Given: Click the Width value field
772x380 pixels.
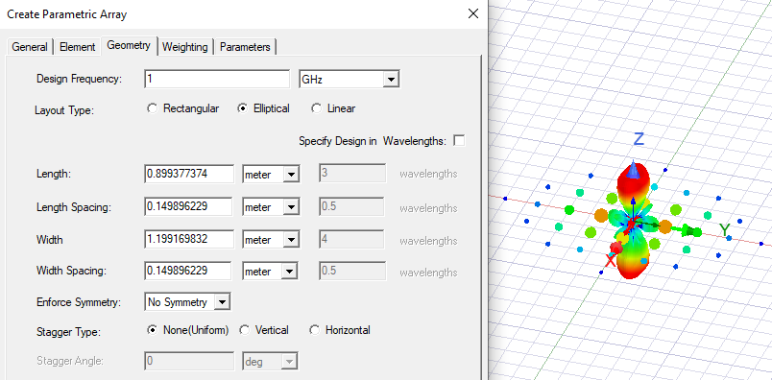Looking at the screenshot, I should (x=189, y=239).
